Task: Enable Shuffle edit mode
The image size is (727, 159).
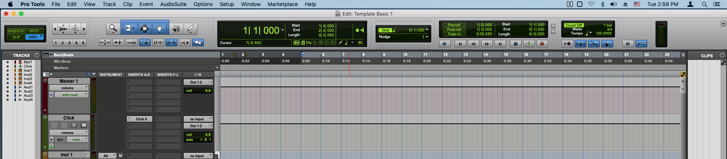Action: tap(16, 31)
